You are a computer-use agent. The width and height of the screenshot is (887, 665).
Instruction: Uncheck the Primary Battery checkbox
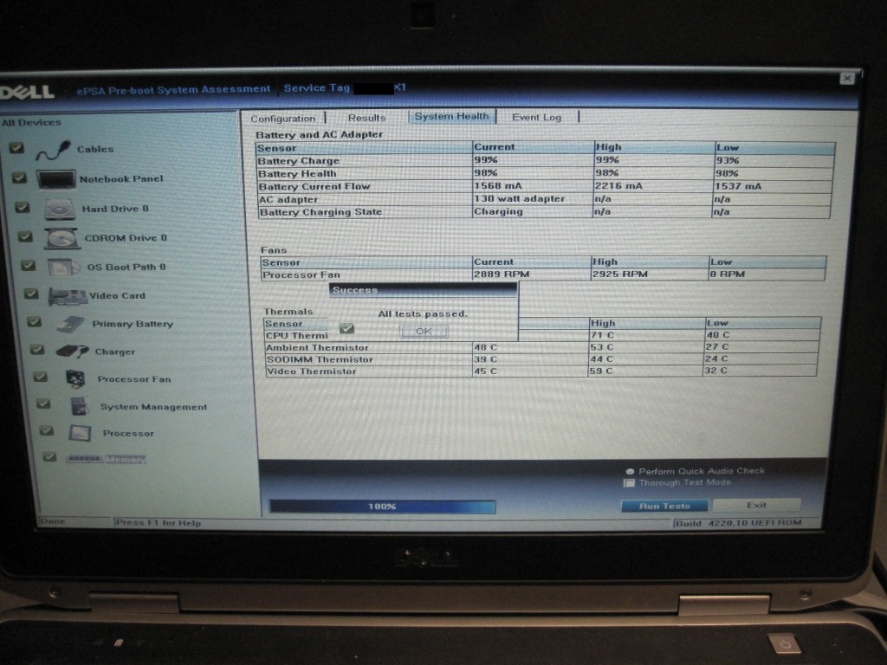click(34, 322)
